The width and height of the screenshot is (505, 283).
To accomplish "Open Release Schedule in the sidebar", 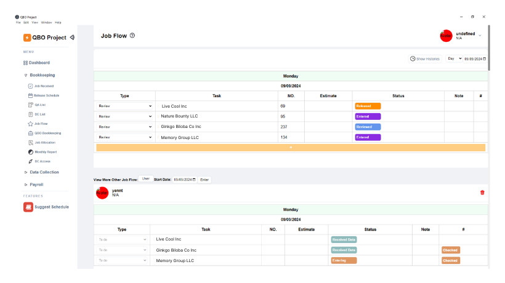I will [x=46, y=95].
